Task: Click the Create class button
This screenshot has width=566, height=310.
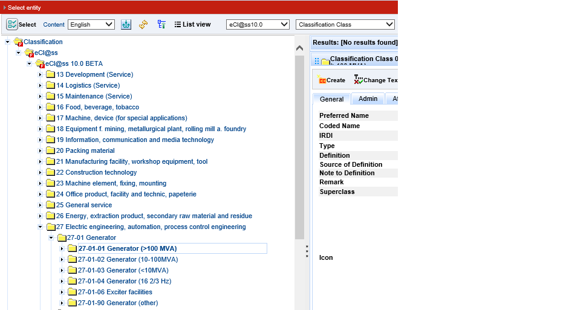Action: (x=331, y=80)
